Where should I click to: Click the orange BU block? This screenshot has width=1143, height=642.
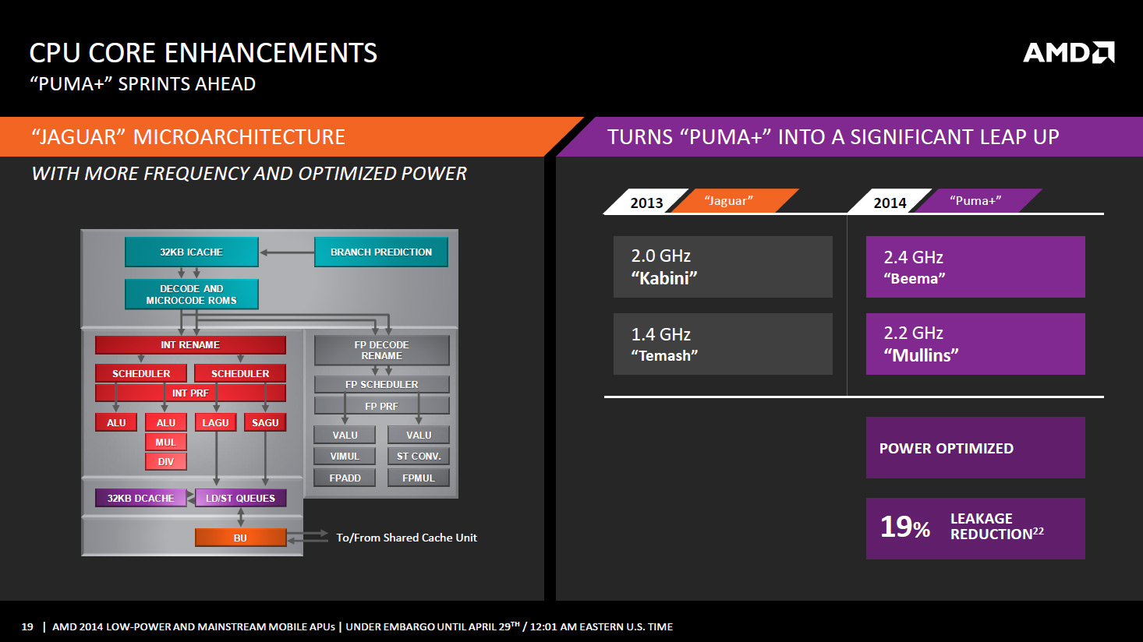point(240,538)
